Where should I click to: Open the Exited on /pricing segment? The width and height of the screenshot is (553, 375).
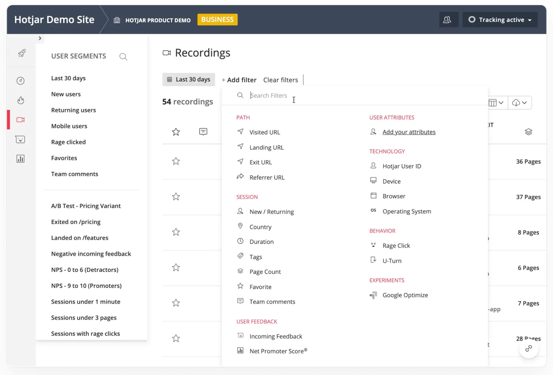coord(76,222)
